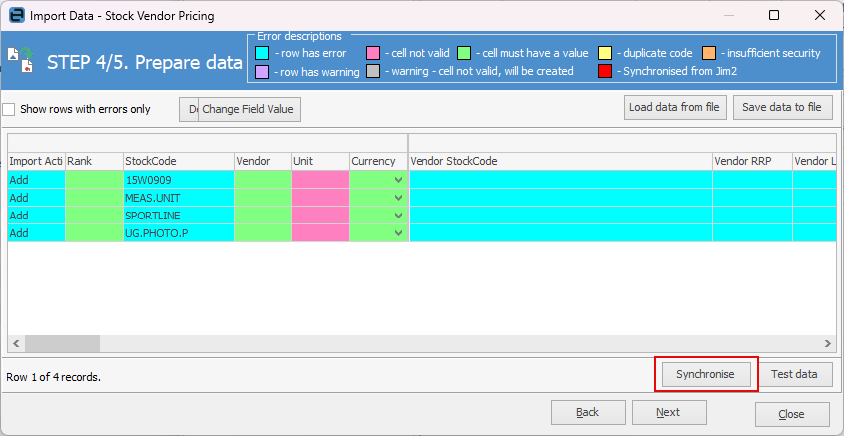
Task: Click the Vendor StockCode column header
Action: coord(559,161)
